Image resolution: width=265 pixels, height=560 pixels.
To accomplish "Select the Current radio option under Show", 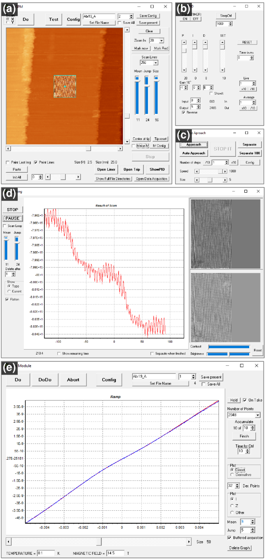I will pyautogui.click(x=9, y=291).
